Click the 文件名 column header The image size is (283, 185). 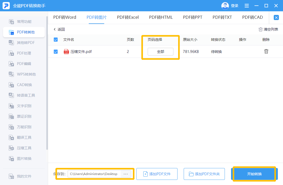coord(69,40)
